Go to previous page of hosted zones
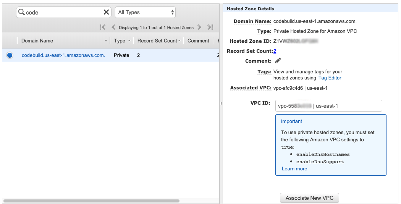Image resolution: width=401 pixels, height=204 pixels. (x=113, y=27)
